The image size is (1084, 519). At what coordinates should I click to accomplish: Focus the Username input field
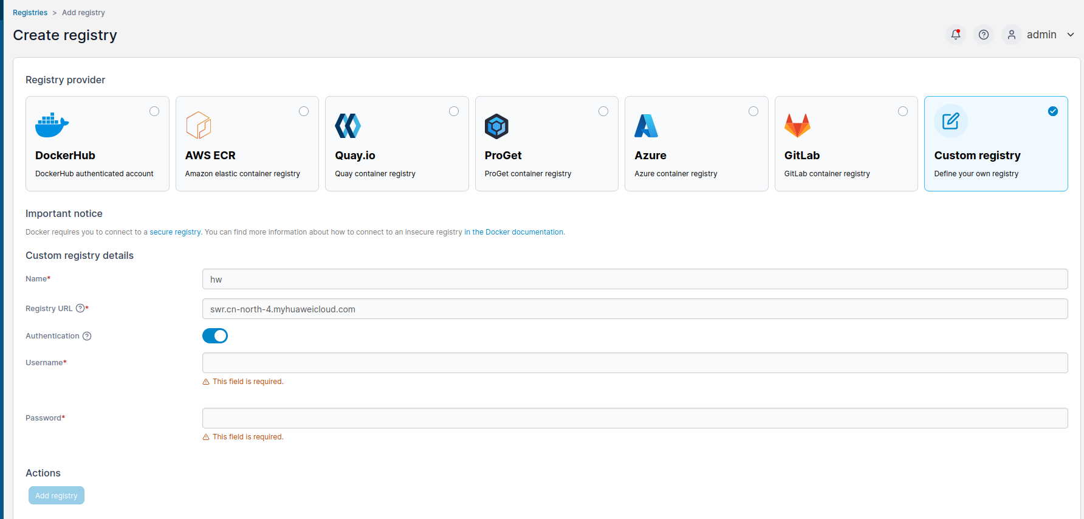pyautogui.click(x=635, y=363)
